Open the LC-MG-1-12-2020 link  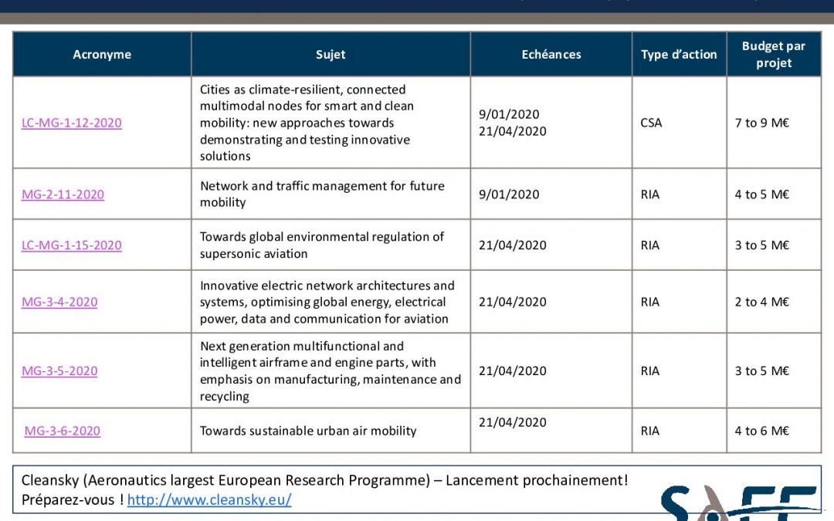[71, 123]
